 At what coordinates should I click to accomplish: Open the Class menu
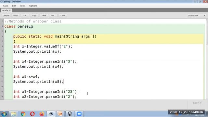(x=6, y=6)
